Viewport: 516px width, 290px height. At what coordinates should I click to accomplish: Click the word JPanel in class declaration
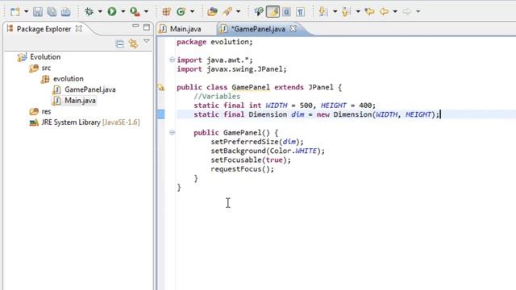click(321, 87)
